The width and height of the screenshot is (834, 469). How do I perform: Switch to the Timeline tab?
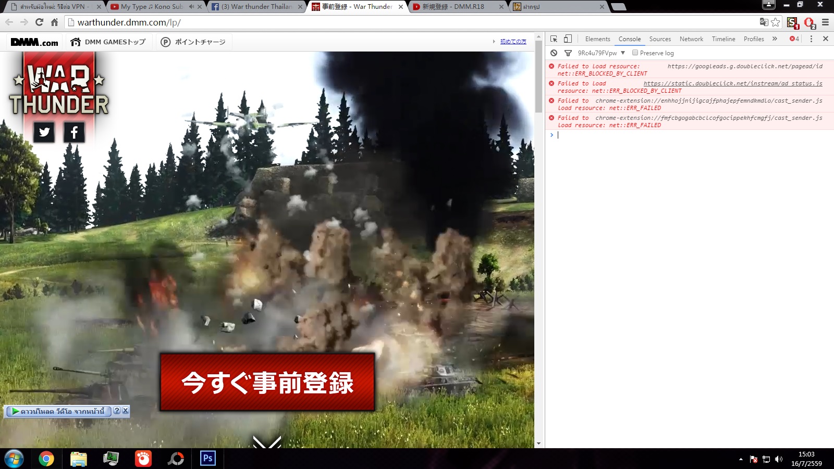coord(723,39)
